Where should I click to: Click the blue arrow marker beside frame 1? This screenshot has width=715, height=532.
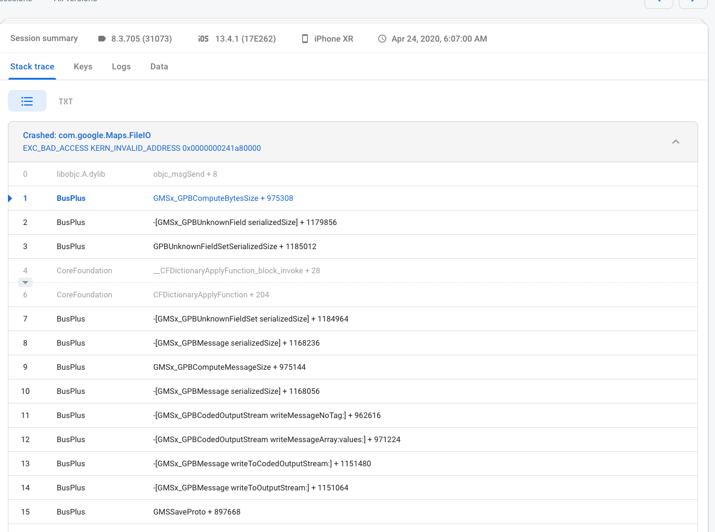(10, 198)
